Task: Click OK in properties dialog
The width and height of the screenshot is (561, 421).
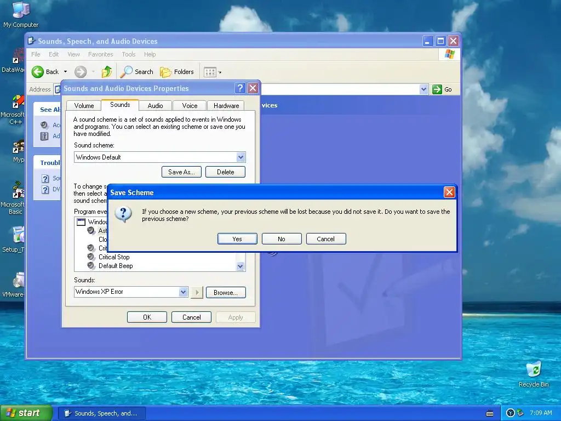Action: click(x=147, y=317)
